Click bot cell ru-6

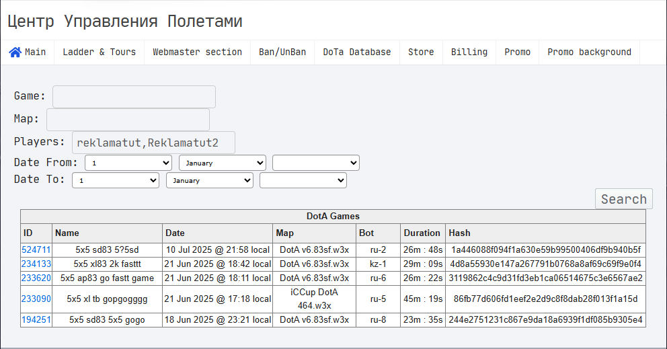(x=378, y=278)
